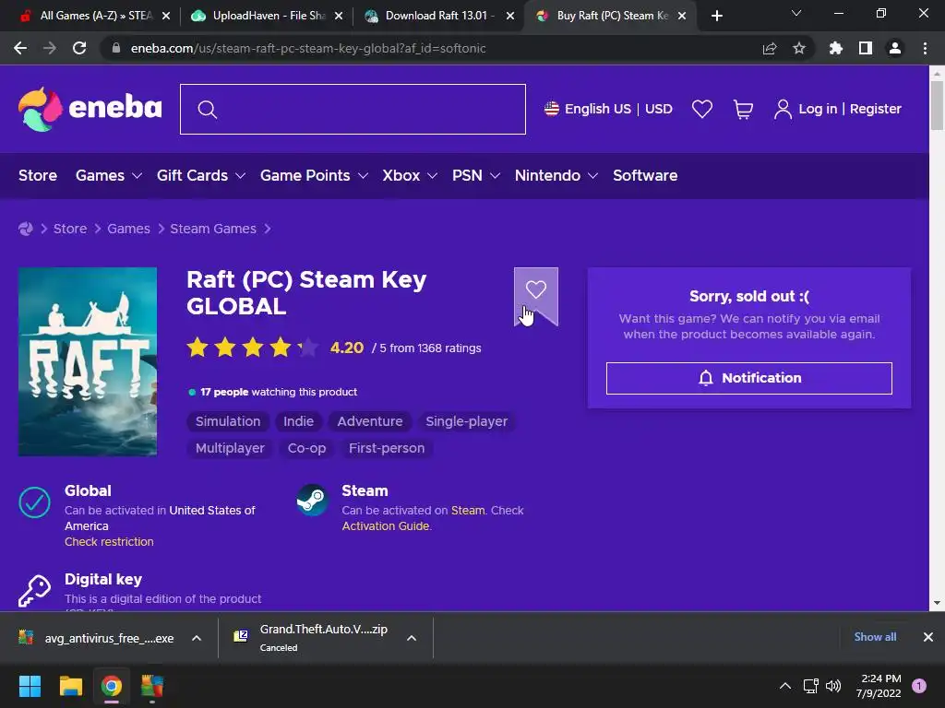The image size is (945, 708).
Task: Click the Global checkmark icon
Action: pyautogui.click(x=34, y=502)
